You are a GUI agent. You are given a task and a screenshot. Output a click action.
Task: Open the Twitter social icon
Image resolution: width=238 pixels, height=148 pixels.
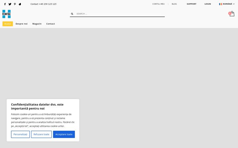(x=10, y=4)
